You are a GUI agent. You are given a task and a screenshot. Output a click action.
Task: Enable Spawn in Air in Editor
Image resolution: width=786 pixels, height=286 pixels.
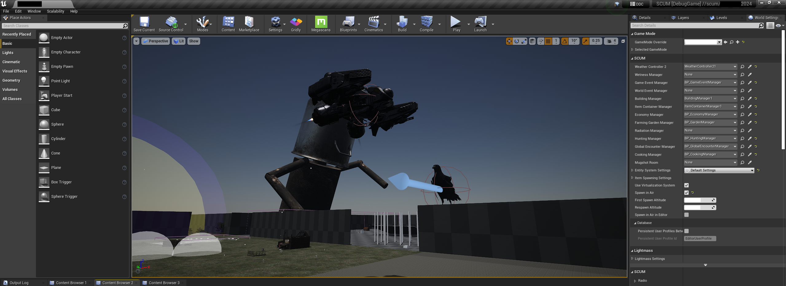tap(686, 215)
